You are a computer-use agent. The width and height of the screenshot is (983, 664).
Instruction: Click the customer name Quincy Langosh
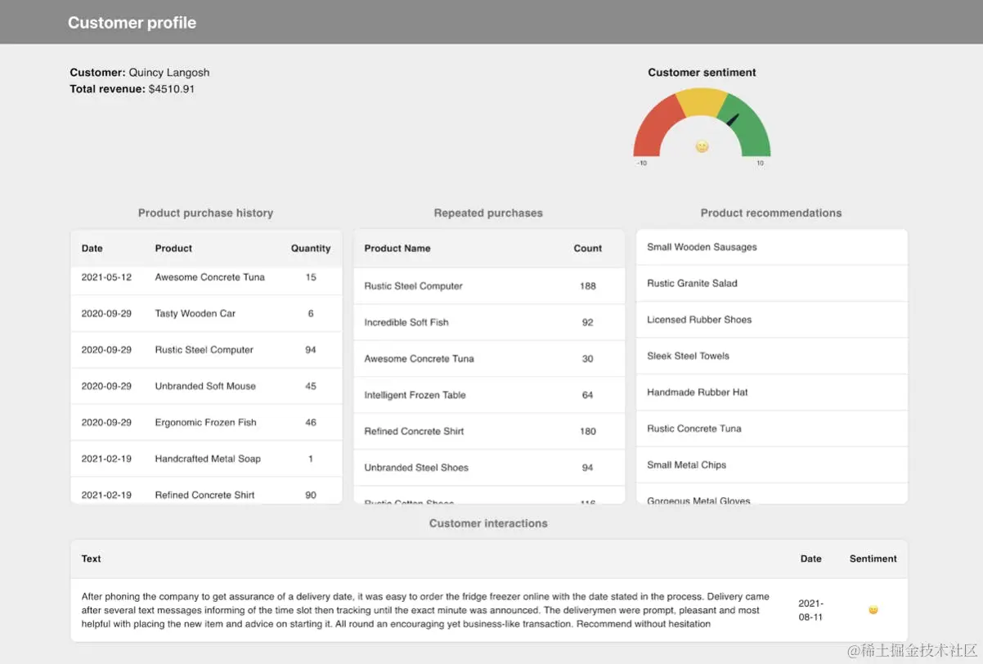169,72
